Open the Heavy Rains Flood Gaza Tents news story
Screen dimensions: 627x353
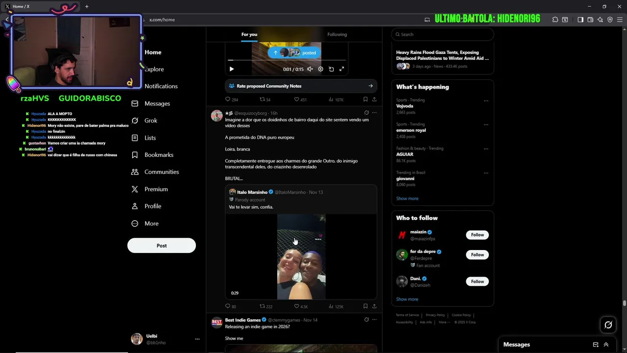[x=442, y=59]
